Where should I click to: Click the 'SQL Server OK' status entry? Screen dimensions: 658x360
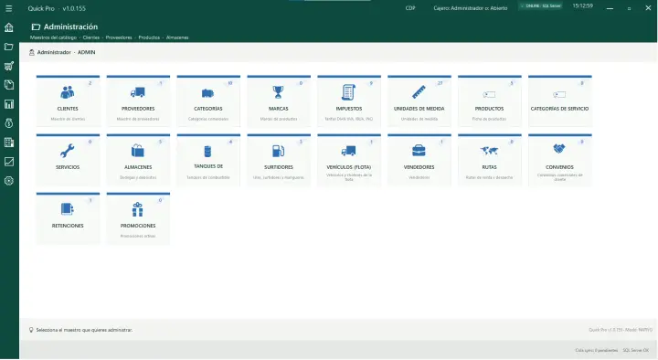coord(635,350)
